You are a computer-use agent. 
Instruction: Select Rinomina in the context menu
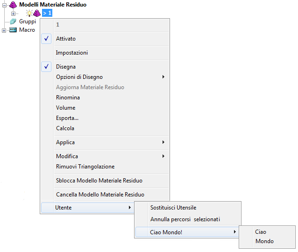pyautogui.click(x=68, y=98)
